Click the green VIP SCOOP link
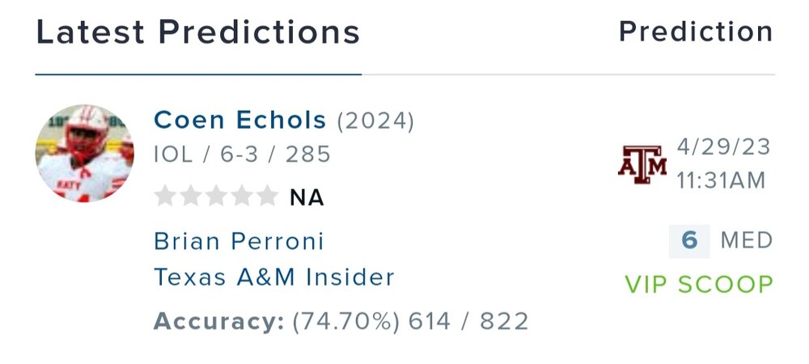809x364 pixels. click(699, 285)
